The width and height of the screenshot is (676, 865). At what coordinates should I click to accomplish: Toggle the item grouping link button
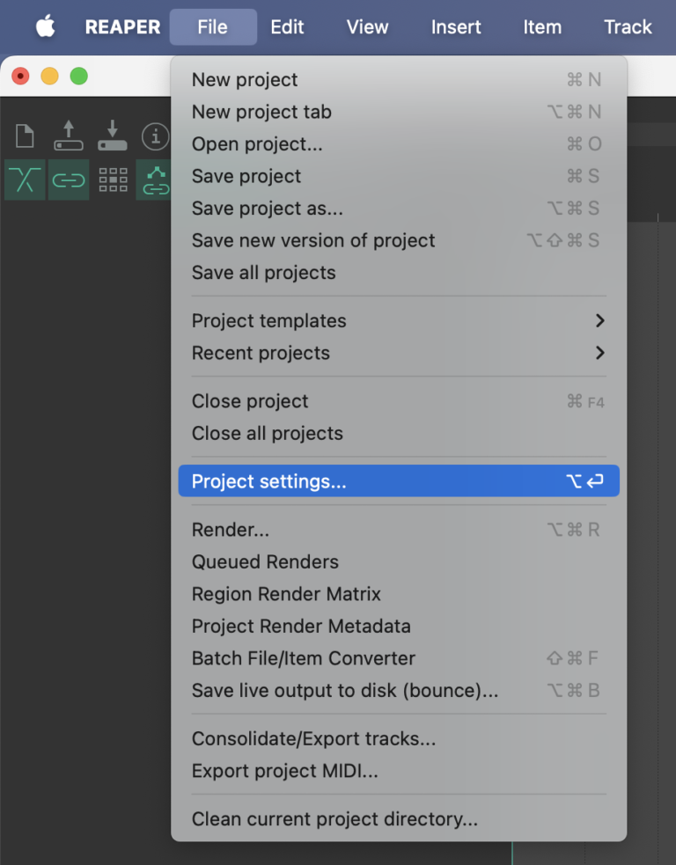tap(69, 180)
